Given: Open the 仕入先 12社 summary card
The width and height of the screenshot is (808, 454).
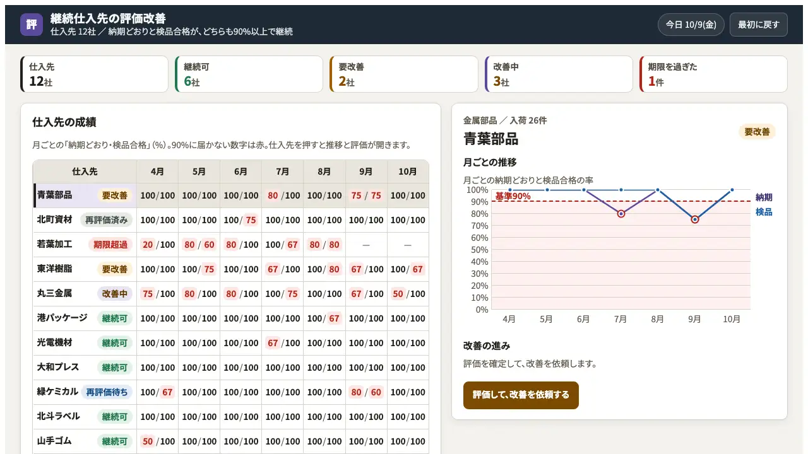Looking at the screenshot, I should click(95, 74).
